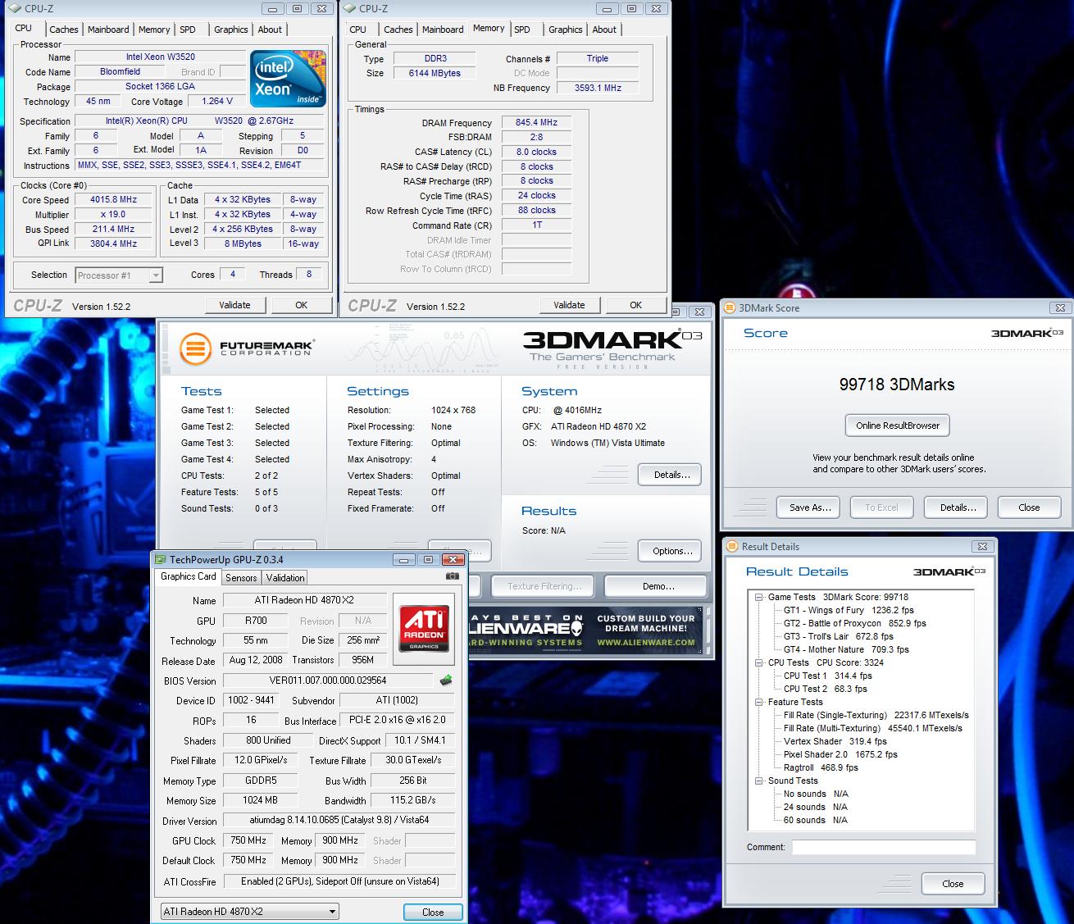Click the camera screenshot icon in GPU-Z

(452, 576)
